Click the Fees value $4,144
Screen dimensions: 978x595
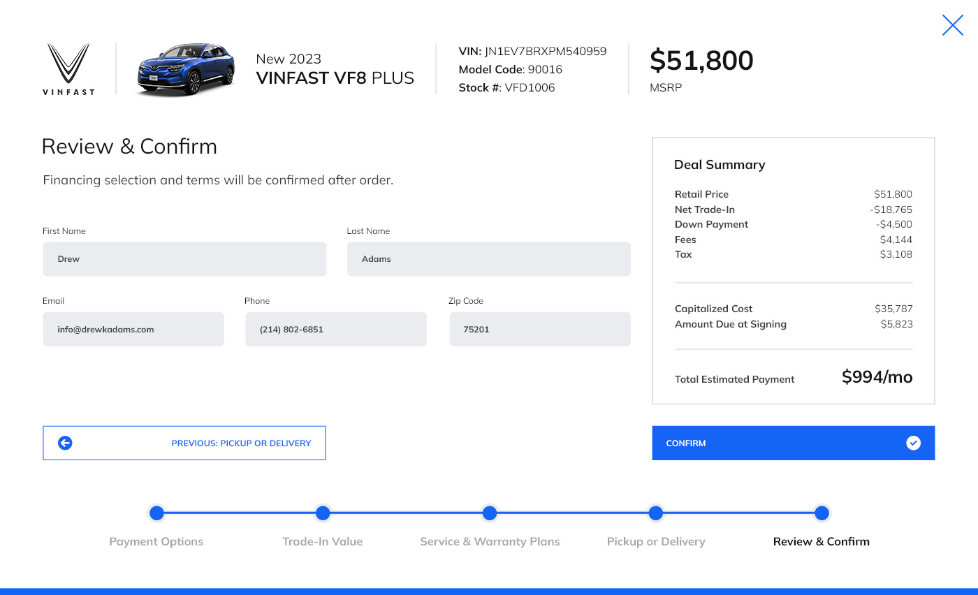(x=896, y=240)
